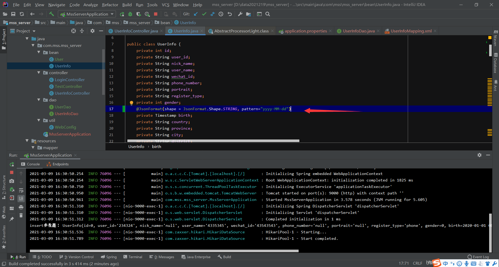The height and width of the screenshot is (267, 499).
Task: Toggle Select Opened File in Project panel
Action: pyautogui.click(x=74, y=31)
